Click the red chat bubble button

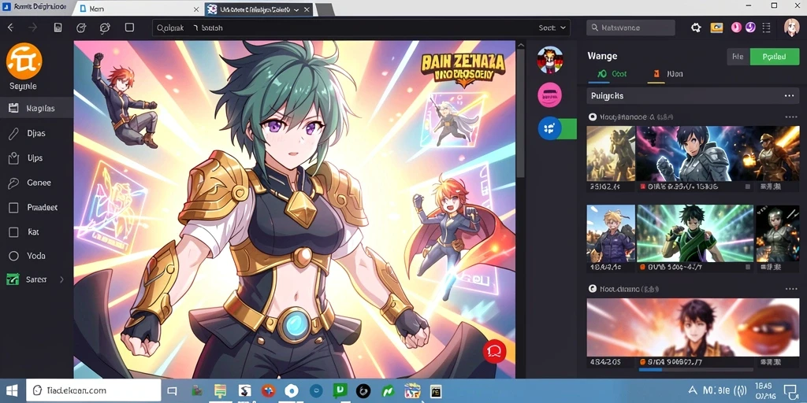(x=494, y=352)
